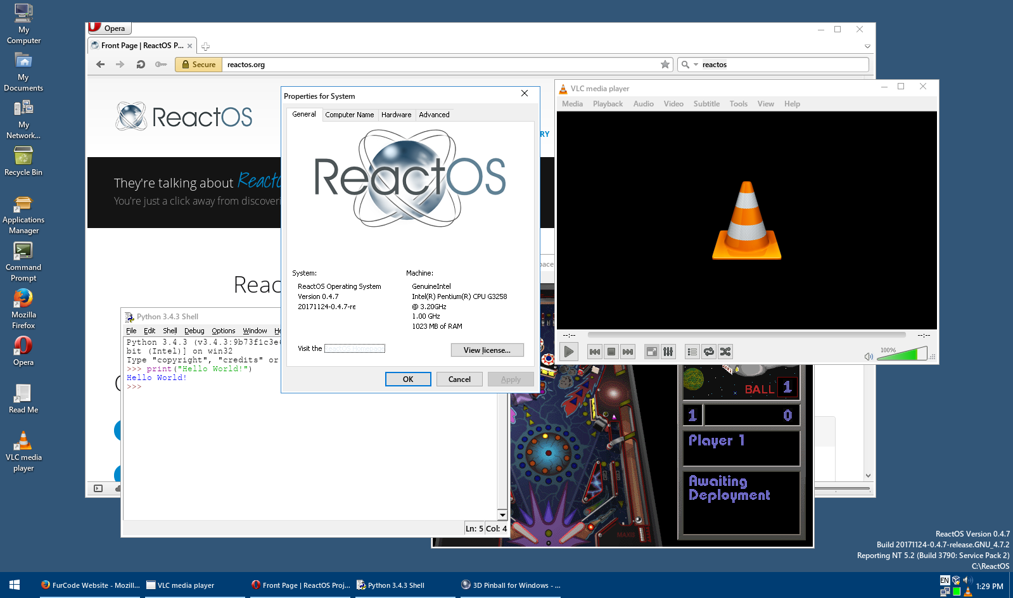Image resolution: width=1013 pixels, height=598 pixels.
Task: Select Mozilla Firefox desktop icon
Action: click(23, 309)
